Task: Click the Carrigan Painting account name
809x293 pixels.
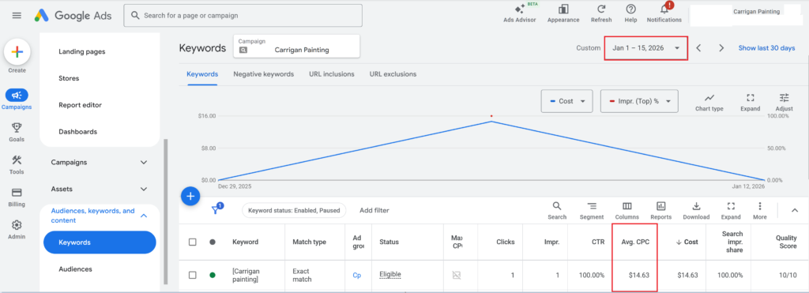Action: pos(756,11)
